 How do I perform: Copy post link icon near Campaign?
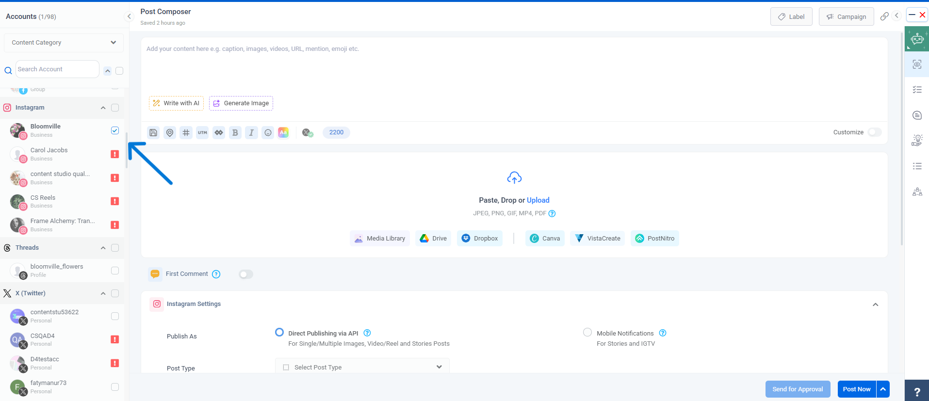click(884, 16)
